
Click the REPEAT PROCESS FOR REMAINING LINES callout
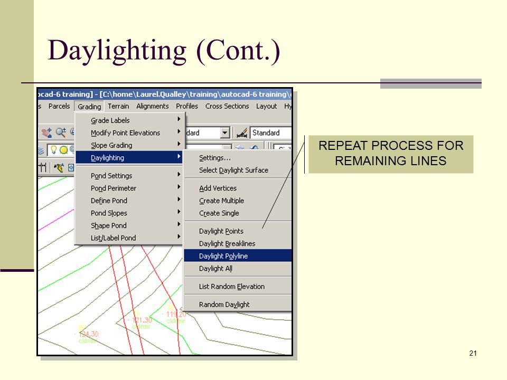[x=391, y=154]
